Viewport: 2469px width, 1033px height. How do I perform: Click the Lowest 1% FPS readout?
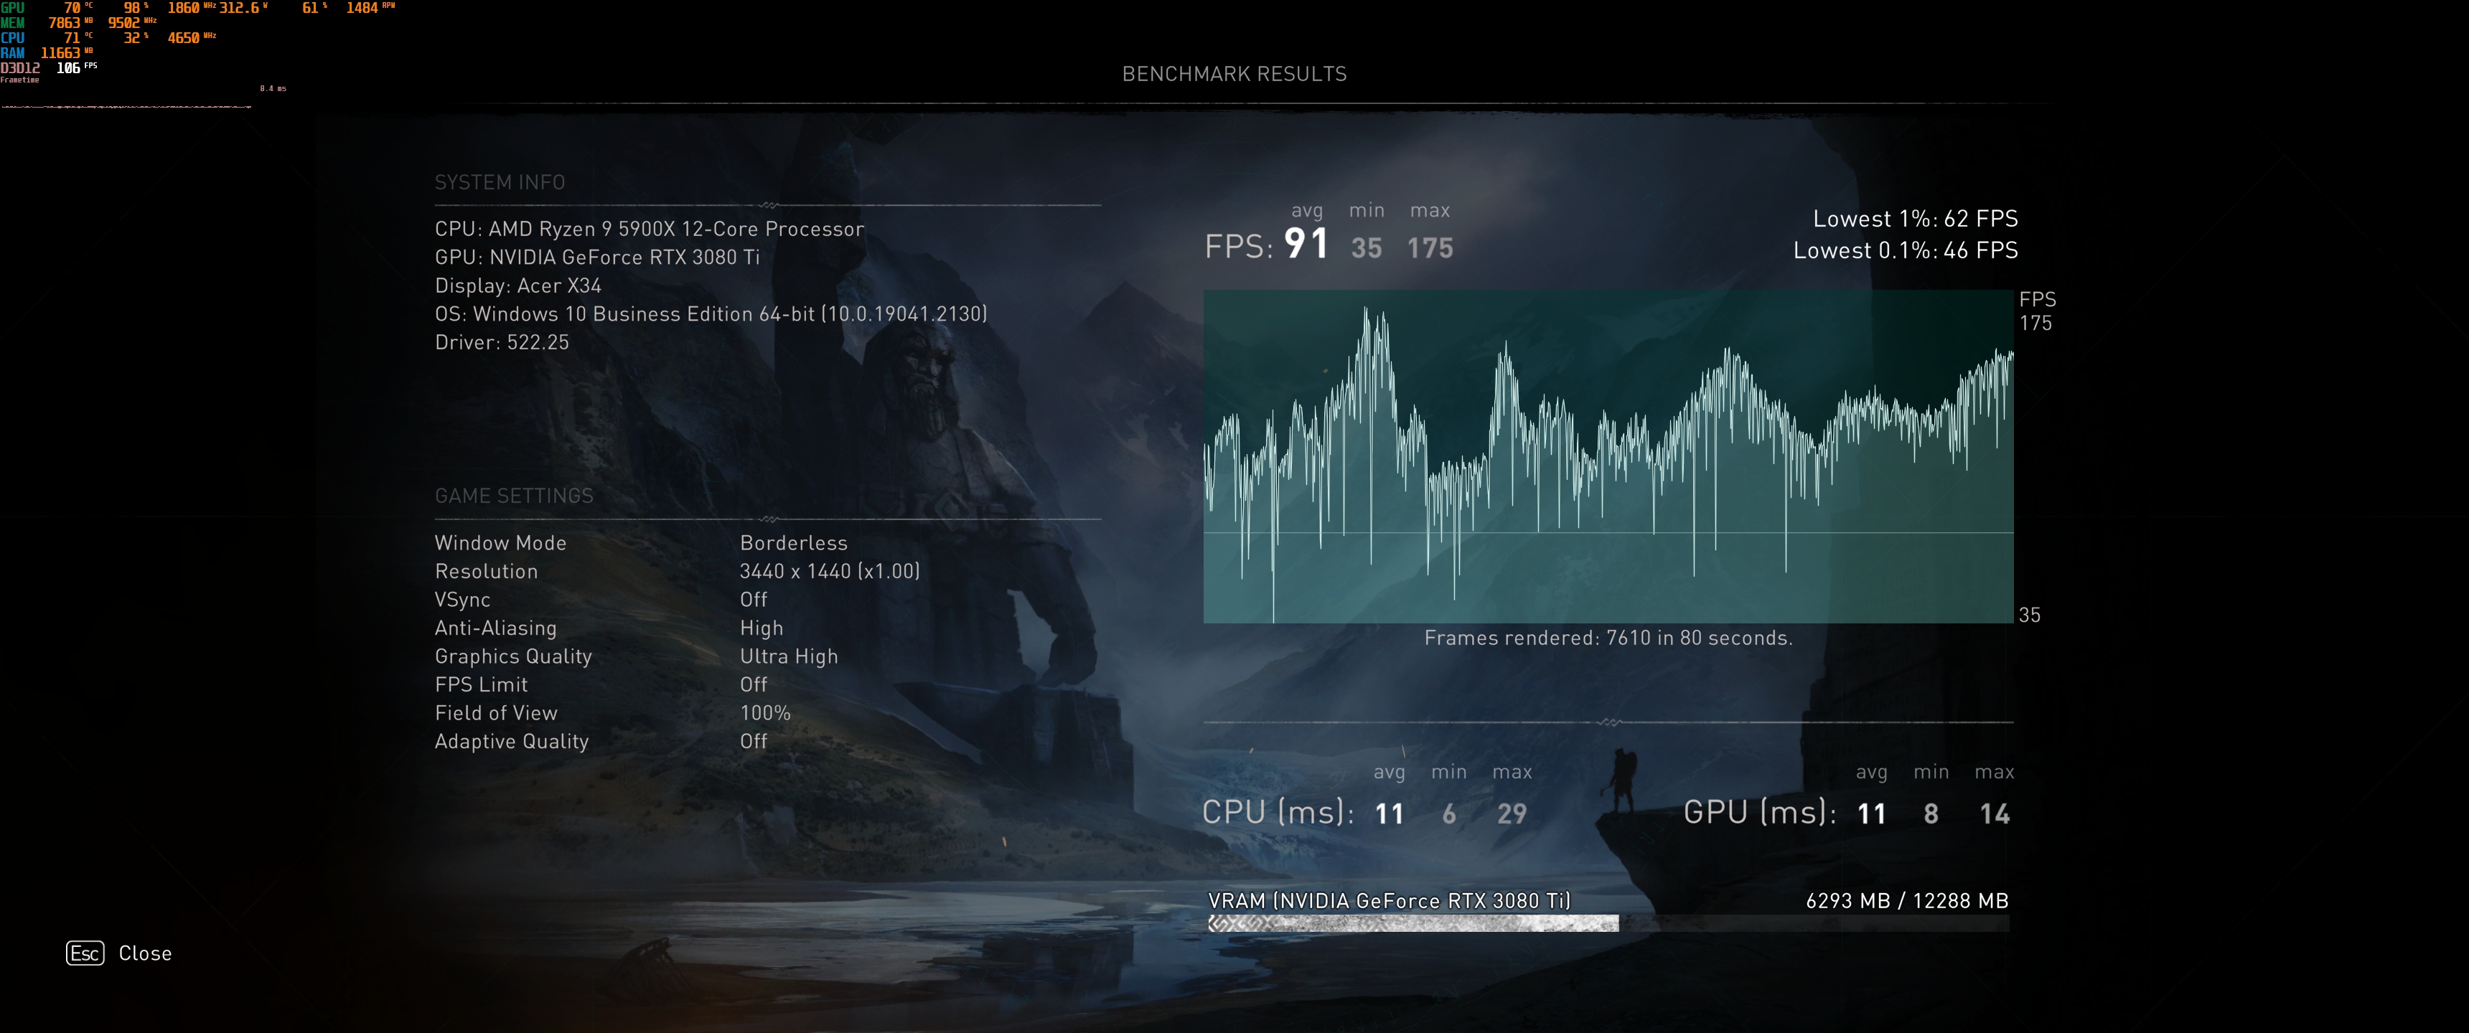click(1914, 219)
